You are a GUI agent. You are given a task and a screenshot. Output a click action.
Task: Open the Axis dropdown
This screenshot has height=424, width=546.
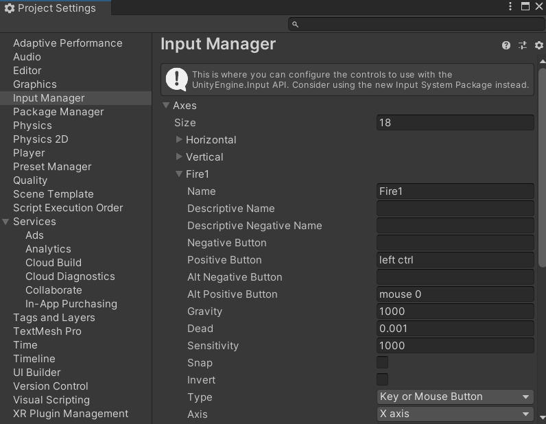pos(455,414)
